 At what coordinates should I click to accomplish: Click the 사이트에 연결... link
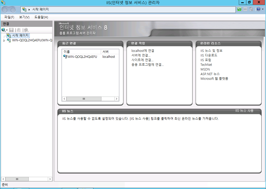click(x=142, y=60)
